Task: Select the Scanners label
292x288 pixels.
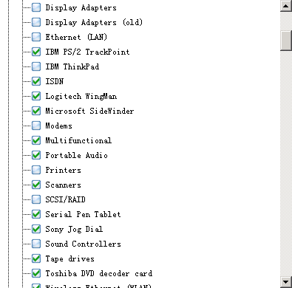Action: 63,185
